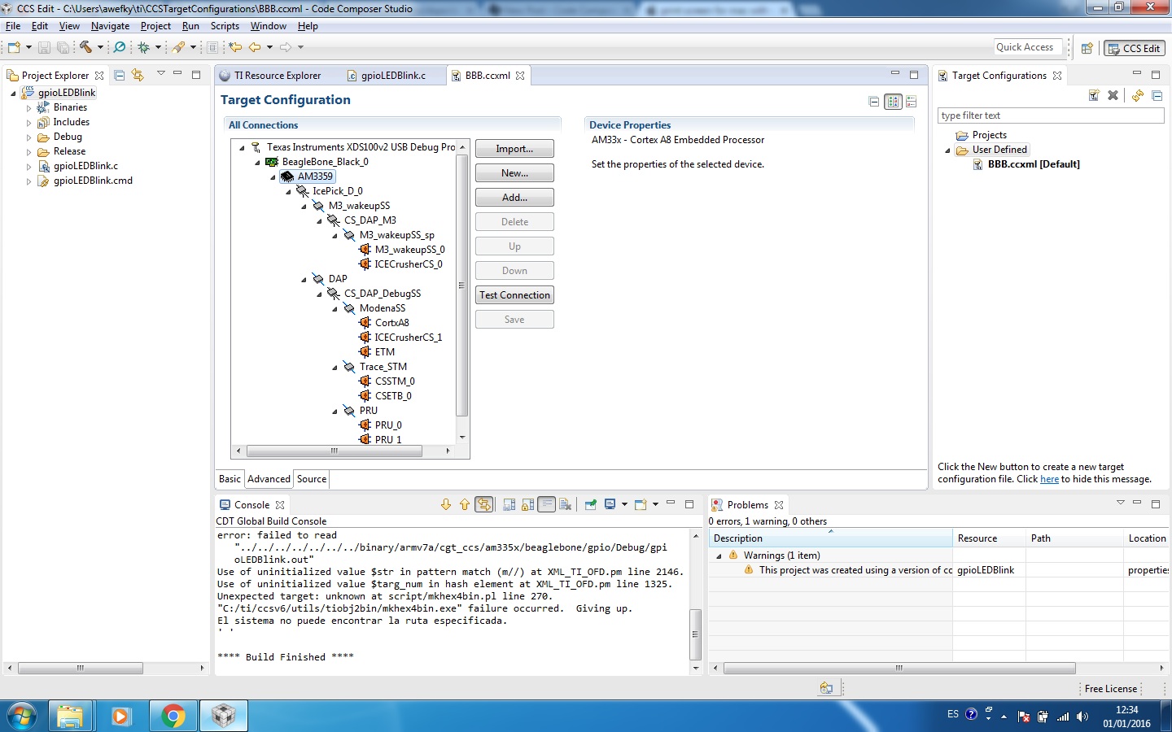Expand the Debug folder in Project Explorer
This screenshot has width=1172, height=732.
click(x=29, y=137)
